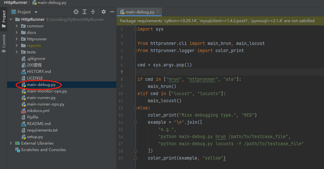Select the docs folder icon

[x=23, y=33]
